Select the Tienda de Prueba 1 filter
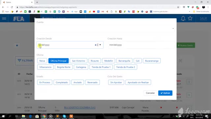The width and height of the screenshot is (211, 119). click(101, 67)
